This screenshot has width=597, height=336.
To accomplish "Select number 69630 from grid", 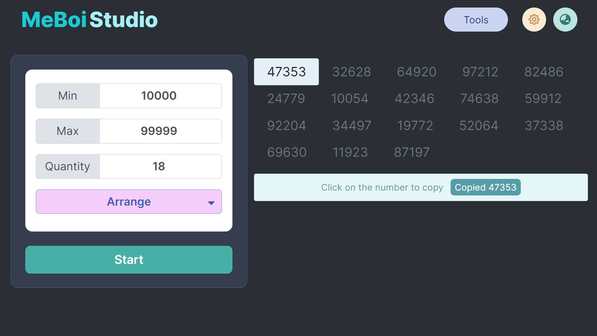I will [x=287, y=152].
